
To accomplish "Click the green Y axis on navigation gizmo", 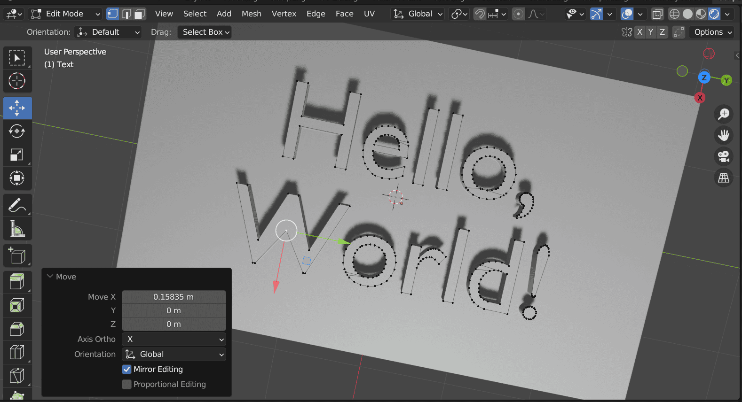I will (x=726, y=80).
